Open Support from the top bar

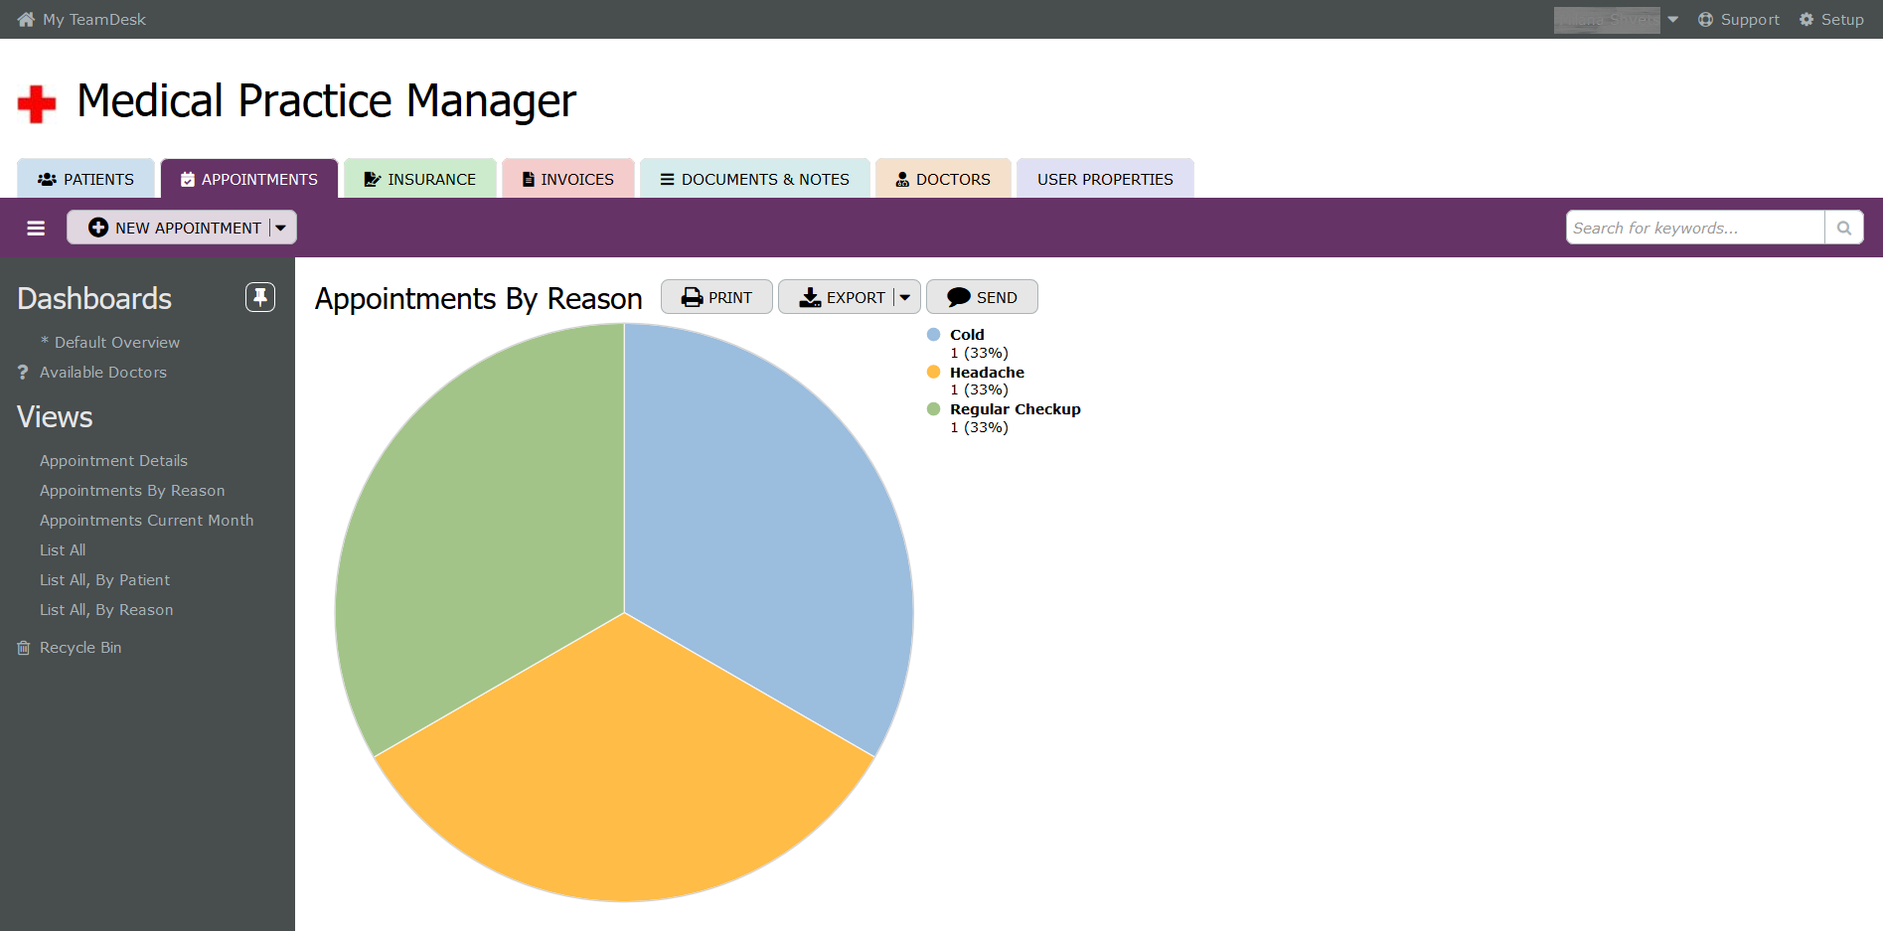[1739, 20]
